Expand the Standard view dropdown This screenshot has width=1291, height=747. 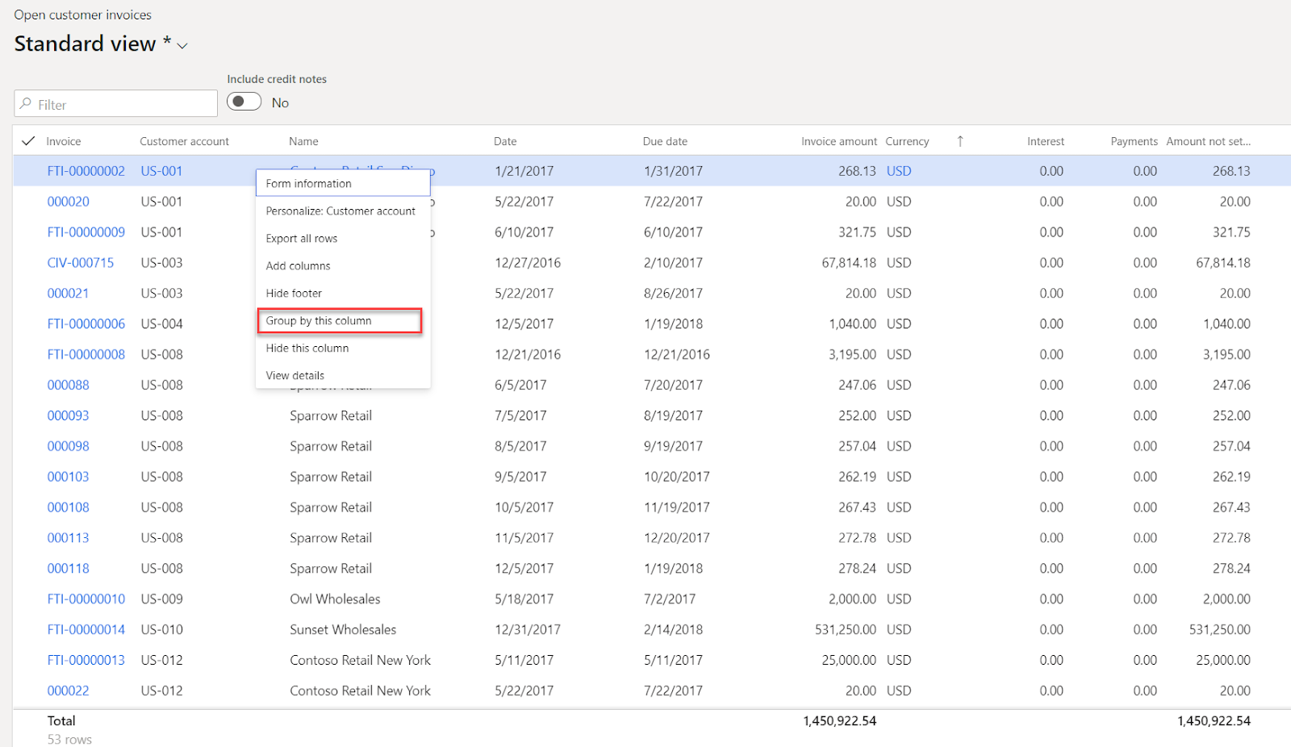182,45
